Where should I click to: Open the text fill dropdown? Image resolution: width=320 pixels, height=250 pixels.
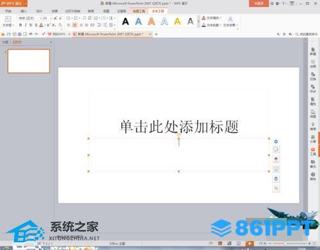point(212,18)
